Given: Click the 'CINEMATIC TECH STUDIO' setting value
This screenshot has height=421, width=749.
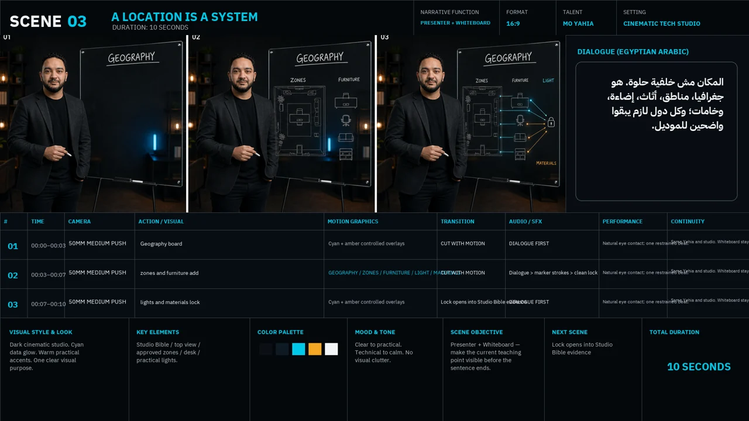Looking at the screenshot, I should pos(661,24).
